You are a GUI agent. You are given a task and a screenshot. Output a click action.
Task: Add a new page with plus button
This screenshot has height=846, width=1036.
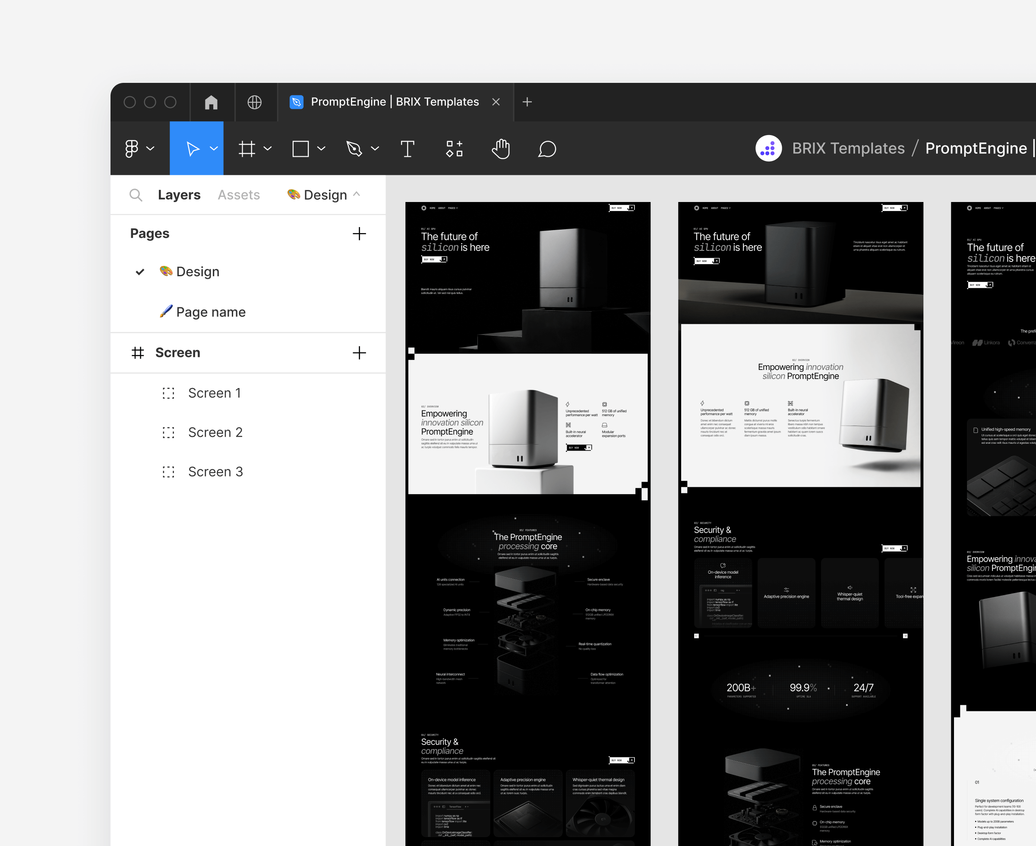coord(359,234)
